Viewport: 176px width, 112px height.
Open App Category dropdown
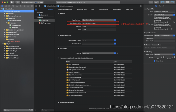click(99, 20)
